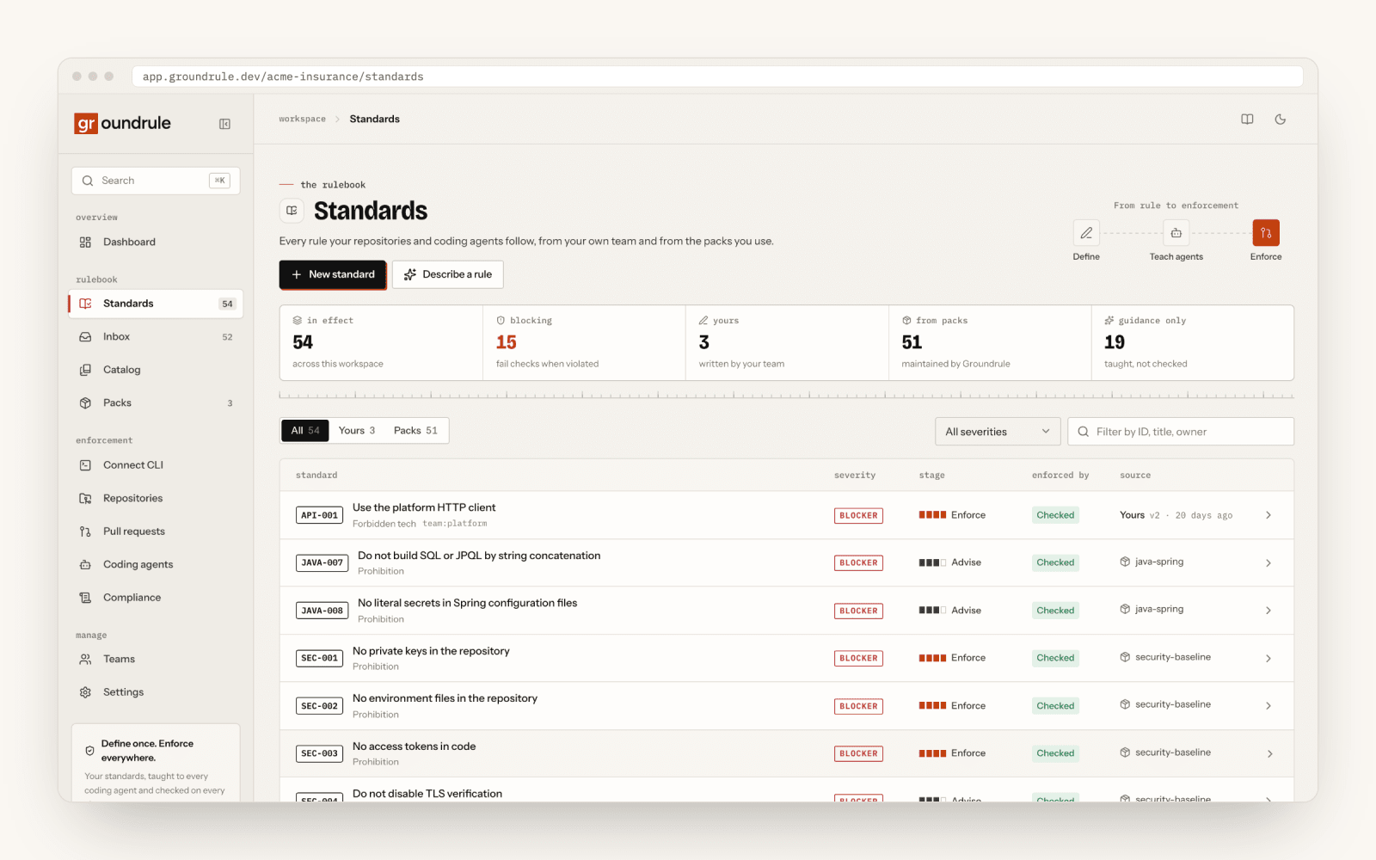Screen dimensions: 1376x860
Task: Click the Describe a rule button
Action: click(448, 274)
